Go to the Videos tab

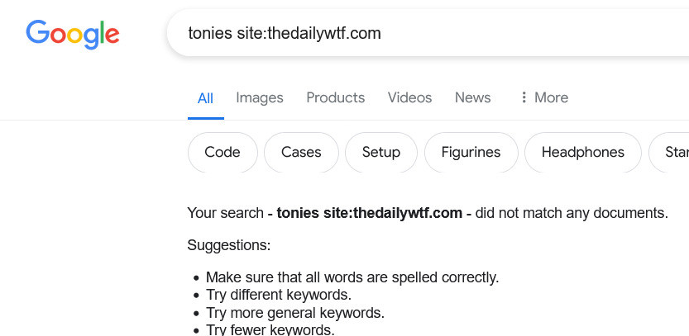[x=409, y=97]
